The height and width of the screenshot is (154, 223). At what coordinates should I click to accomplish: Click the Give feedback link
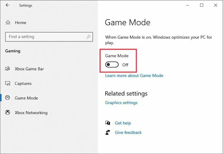(x=128, y=132)
